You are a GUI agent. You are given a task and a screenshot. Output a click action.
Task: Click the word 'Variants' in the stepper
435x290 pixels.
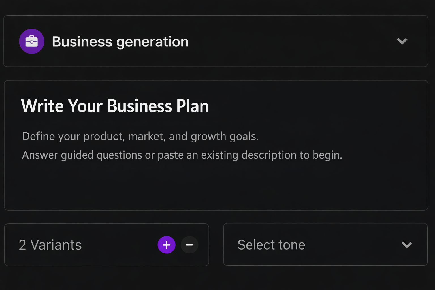point(56,245)
